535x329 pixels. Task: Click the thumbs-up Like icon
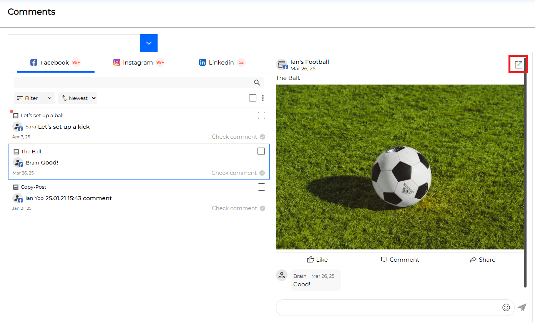click(x=311, y=259)
